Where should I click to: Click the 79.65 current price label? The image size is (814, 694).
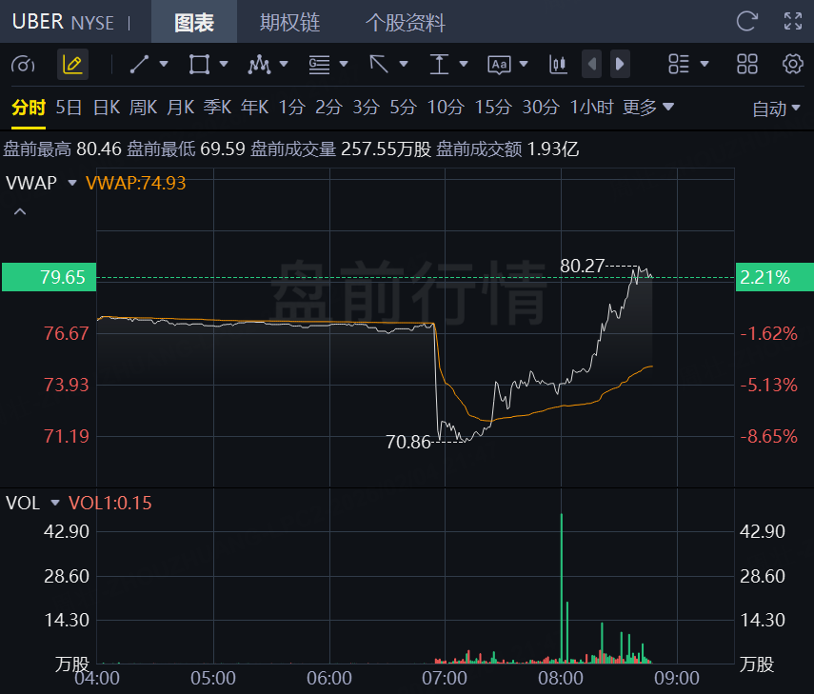click(x=50, y=277)
